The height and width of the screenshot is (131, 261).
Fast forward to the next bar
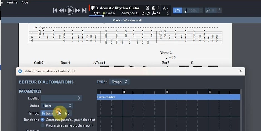point(78,11)
